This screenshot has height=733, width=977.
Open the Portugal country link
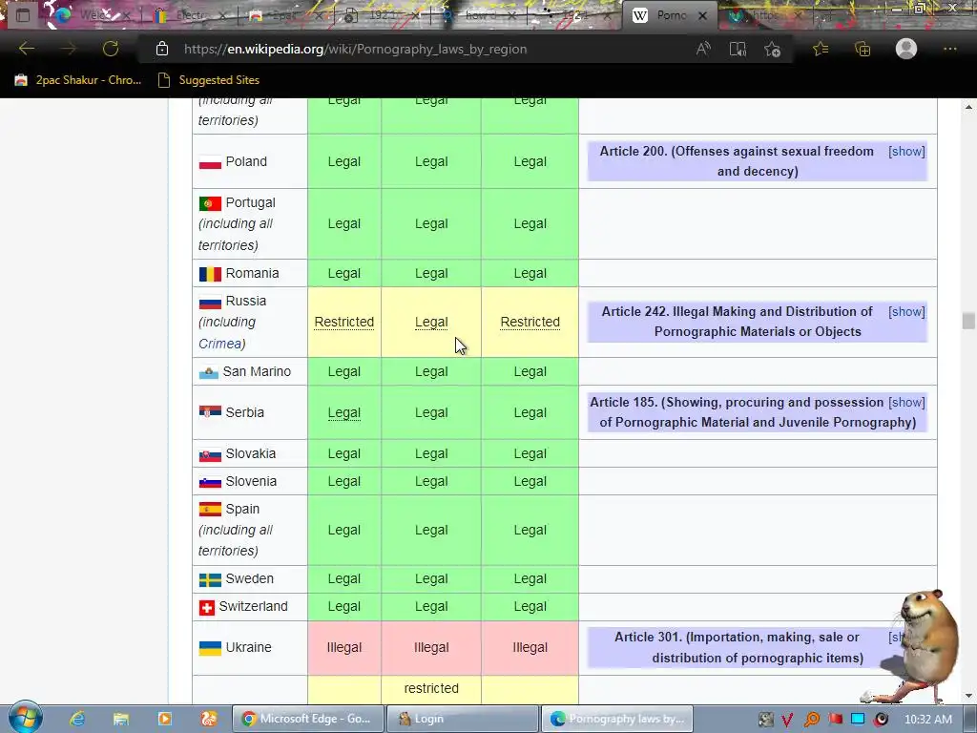[251, 202]
